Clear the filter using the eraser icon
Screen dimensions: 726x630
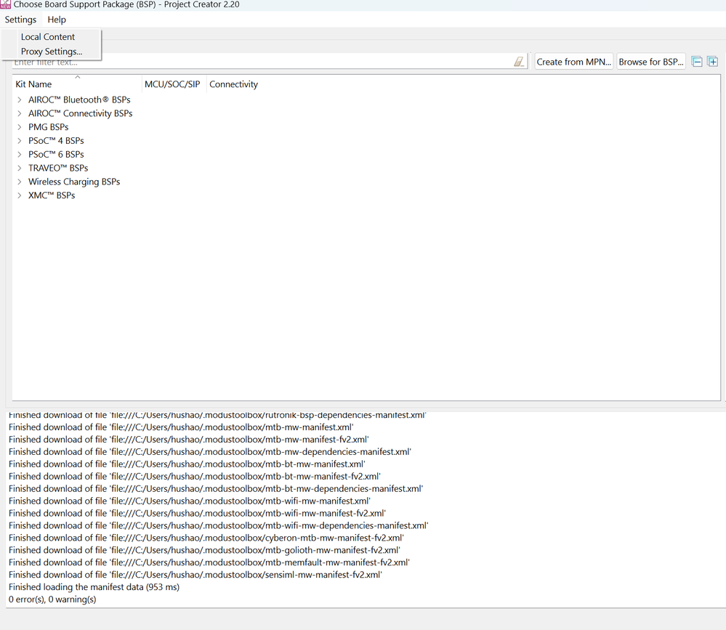pyautogui.click(x=518, y=61)
